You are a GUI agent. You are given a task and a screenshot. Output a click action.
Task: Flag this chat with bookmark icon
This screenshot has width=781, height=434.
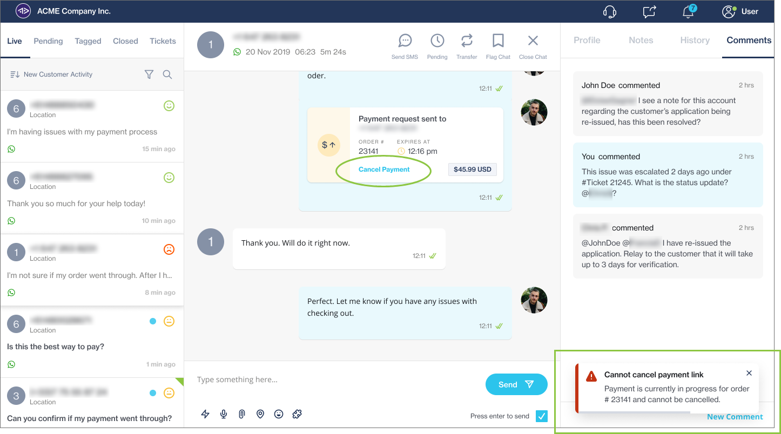[498, 41]
